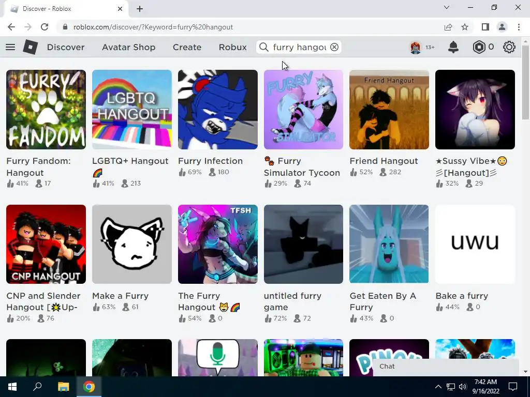Open Windows taskbar search
530x397 pixels.
pos(37,387)
